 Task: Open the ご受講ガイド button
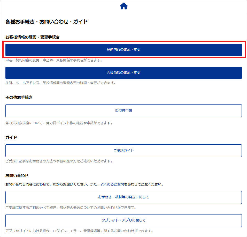coord(124,151)
